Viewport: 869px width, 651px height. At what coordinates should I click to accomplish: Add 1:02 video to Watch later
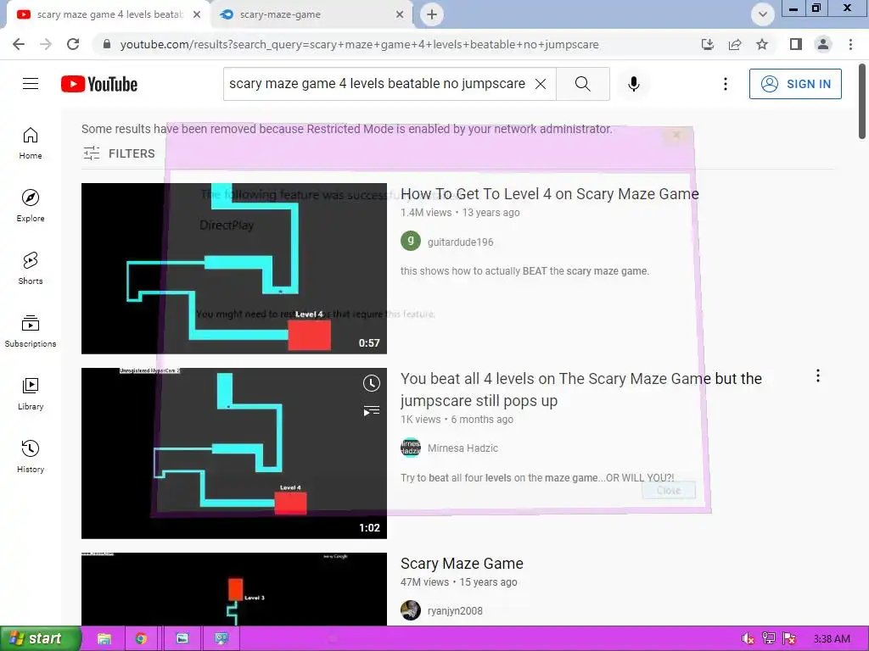tap(372, 383)
